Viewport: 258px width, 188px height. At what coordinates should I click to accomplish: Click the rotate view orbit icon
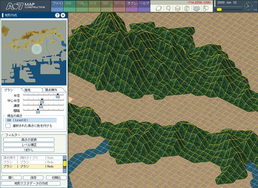tap(159, 8)
